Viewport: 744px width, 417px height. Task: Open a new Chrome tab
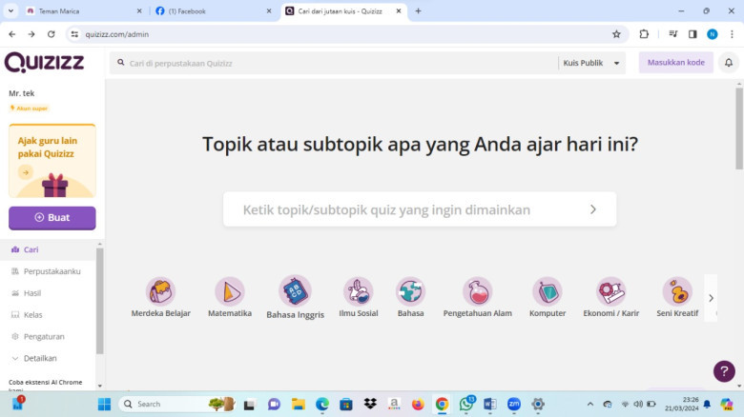418,10
